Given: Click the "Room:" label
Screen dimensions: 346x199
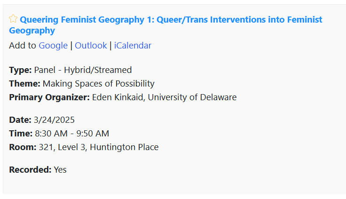Looking at the screenshot, I should (23, 147).
